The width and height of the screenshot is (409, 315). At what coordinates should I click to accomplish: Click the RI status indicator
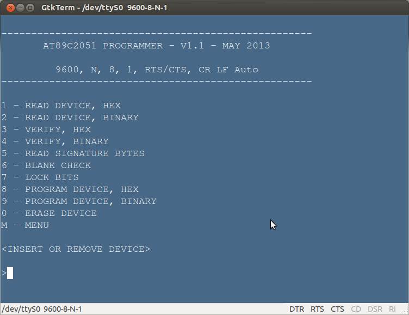[x=392, y=309]
